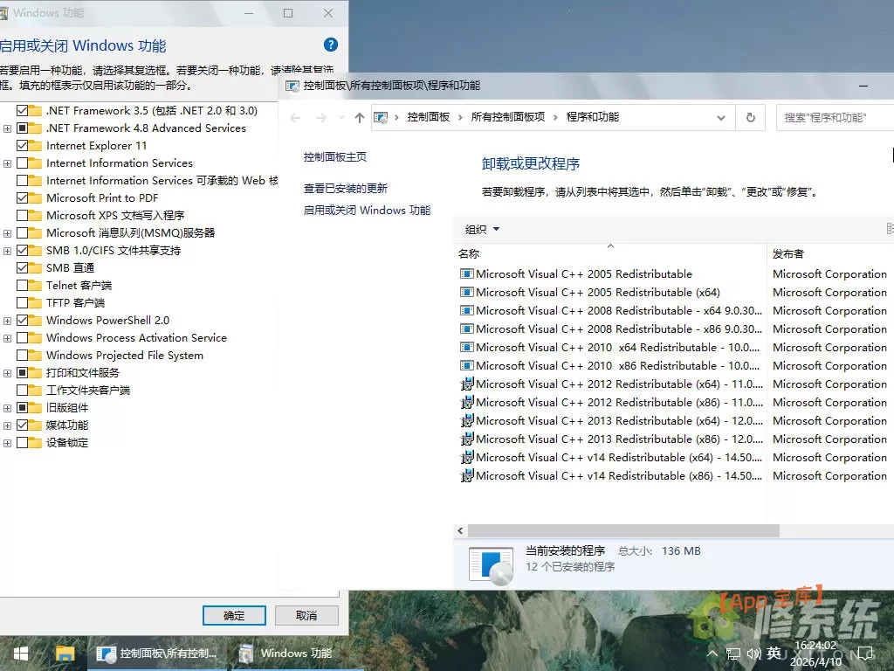Click the blue help question mark icon

(330, 45)
